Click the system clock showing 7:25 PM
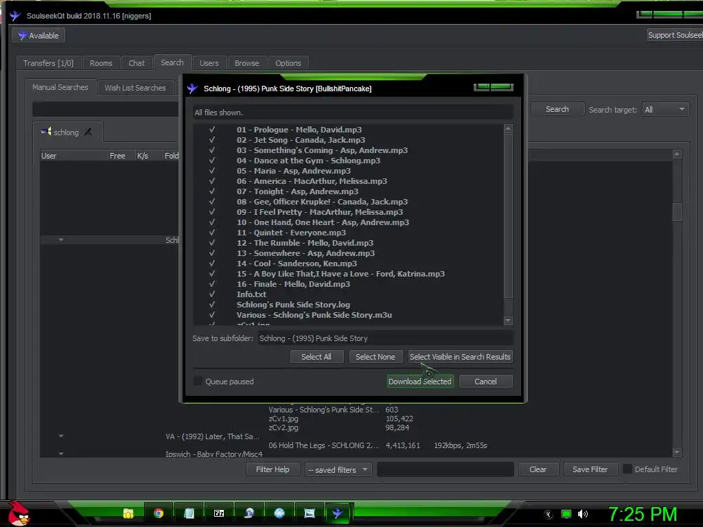This screenshot has height=527, width=703. click(643, 514)
